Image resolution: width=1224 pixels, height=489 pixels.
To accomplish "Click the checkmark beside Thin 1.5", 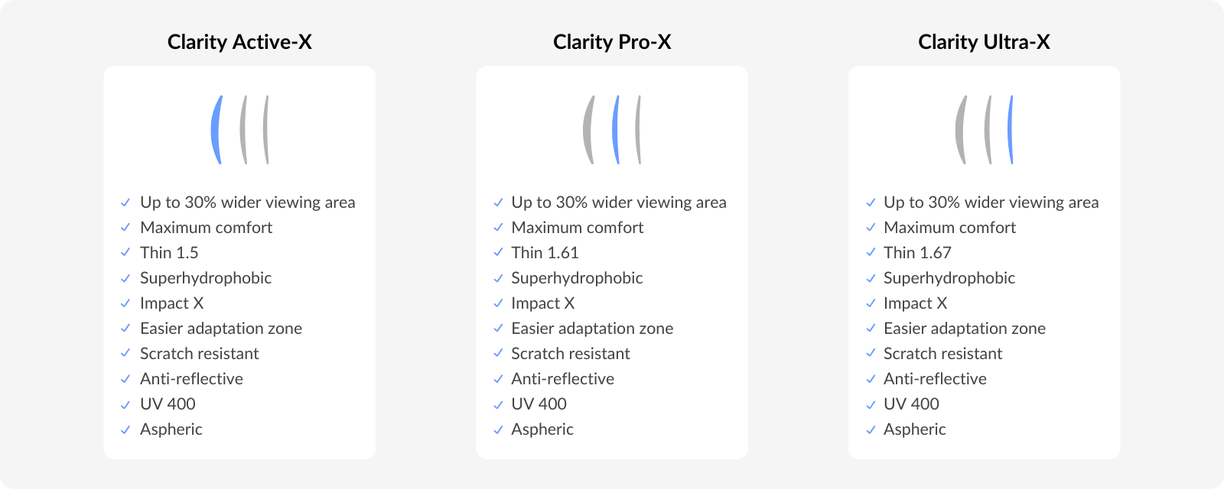I will click(125, 253).
